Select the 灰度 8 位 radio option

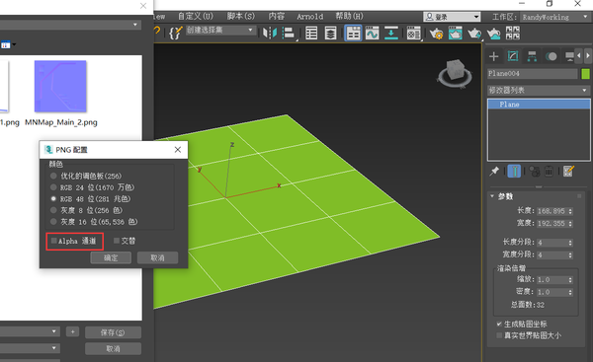coord(53,210)
